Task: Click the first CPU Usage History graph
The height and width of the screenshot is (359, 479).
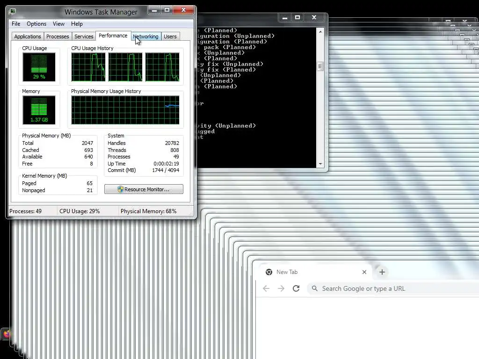Action: pyautogui.click(x=88, y=67)
